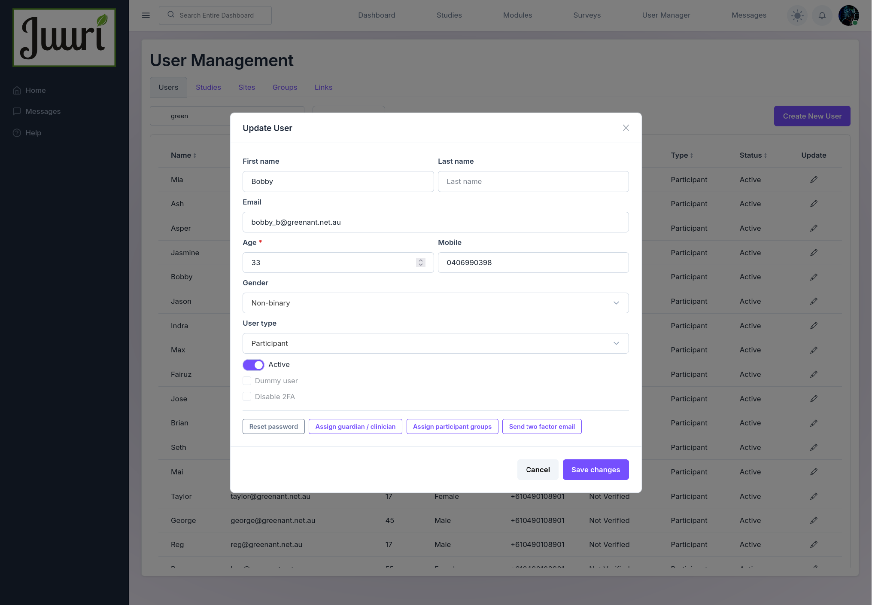Screen dimensions: 872x605
Task: Click into the Mobile field
Action: pos(533,263)
